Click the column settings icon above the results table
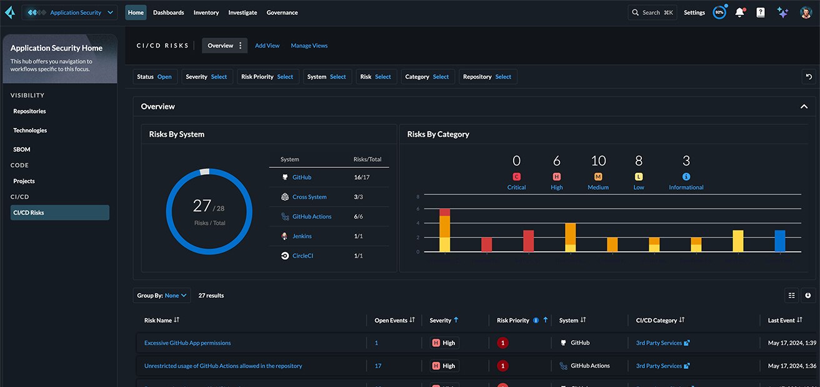Viewport: 820px width, 387px height. coord(791,295)
